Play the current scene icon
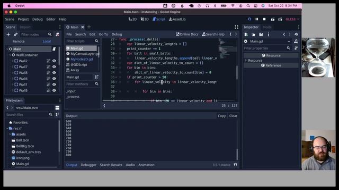The width and height of the screenshot is (339, 190). [272, 19]
